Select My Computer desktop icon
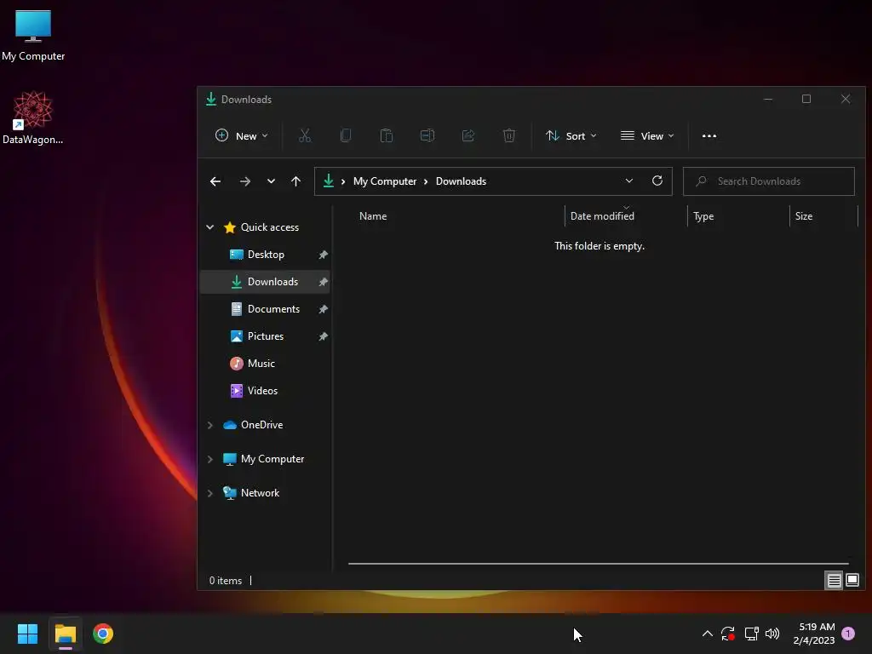872x654 pixels. pyautogui.click(x=33, y=36)
